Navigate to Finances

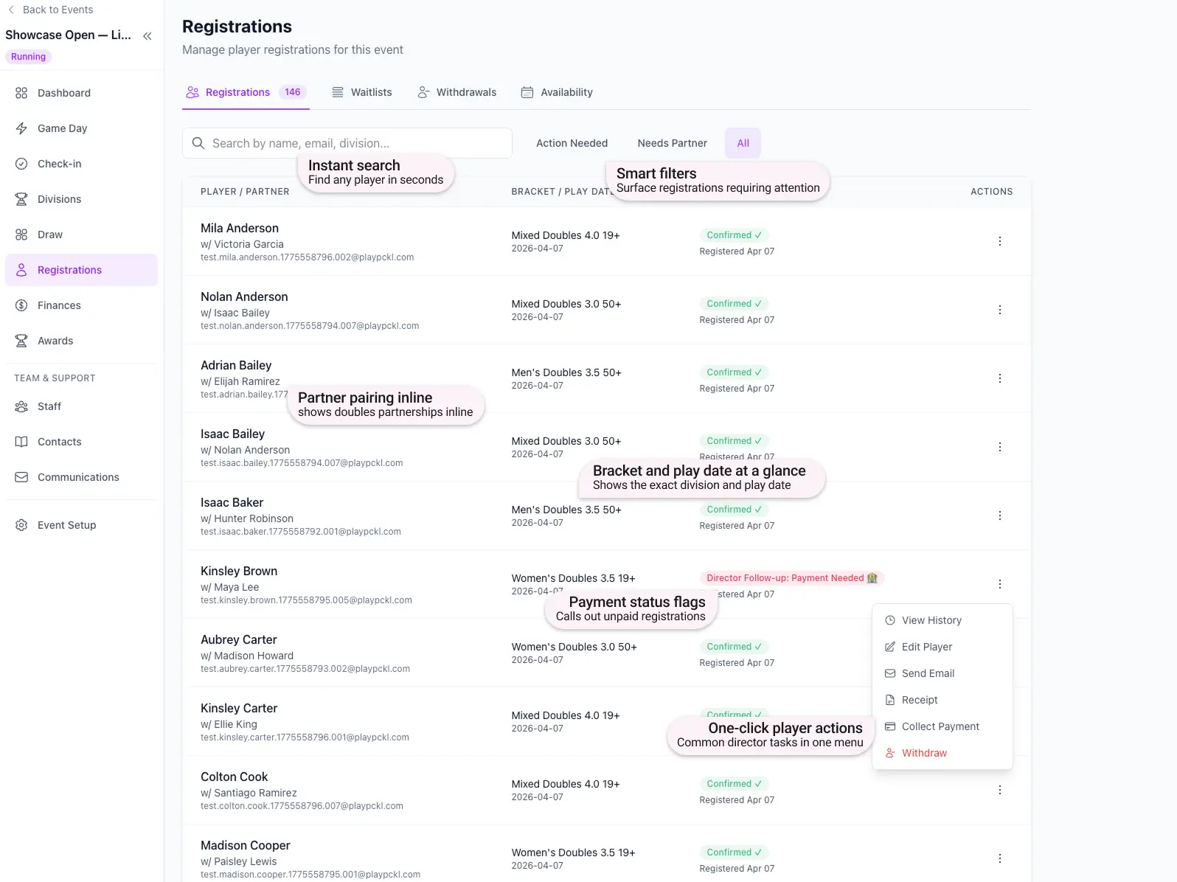coord(59,305)
